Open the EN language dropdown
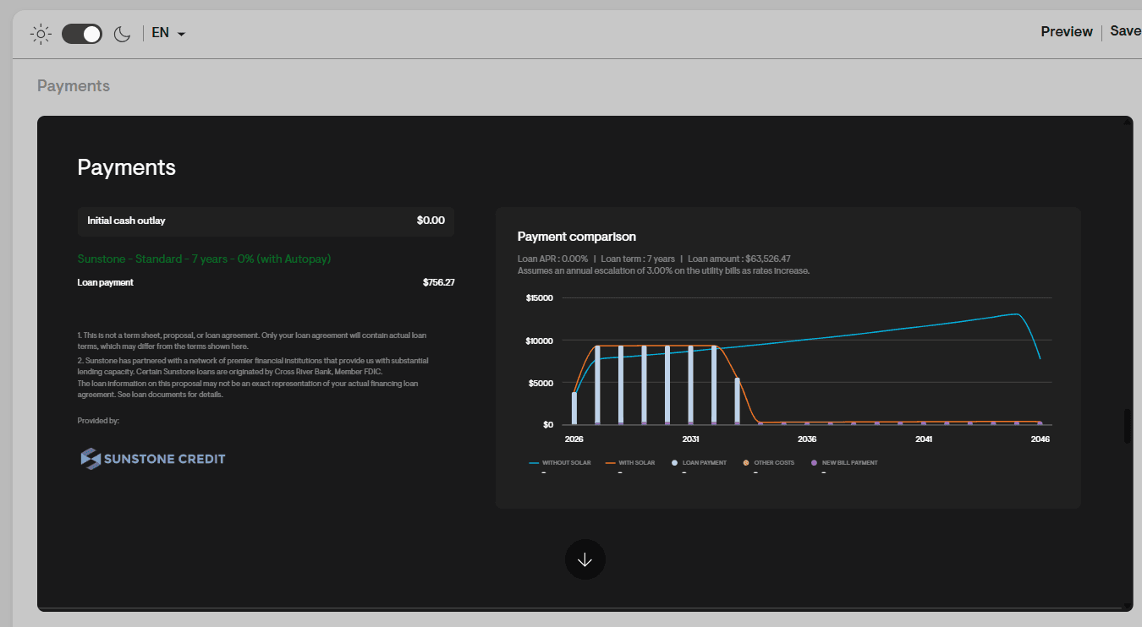 click(168, 33)
